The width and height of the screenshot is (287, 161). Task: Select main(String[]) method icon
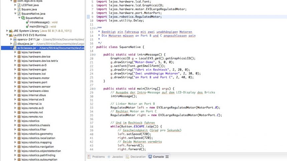(27, 27)
